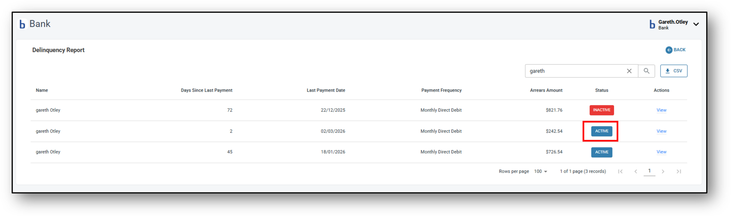The height and width of the screenshot is (217, 731).
Task: Jump to last page icon
Action: [x=679, y=171]
